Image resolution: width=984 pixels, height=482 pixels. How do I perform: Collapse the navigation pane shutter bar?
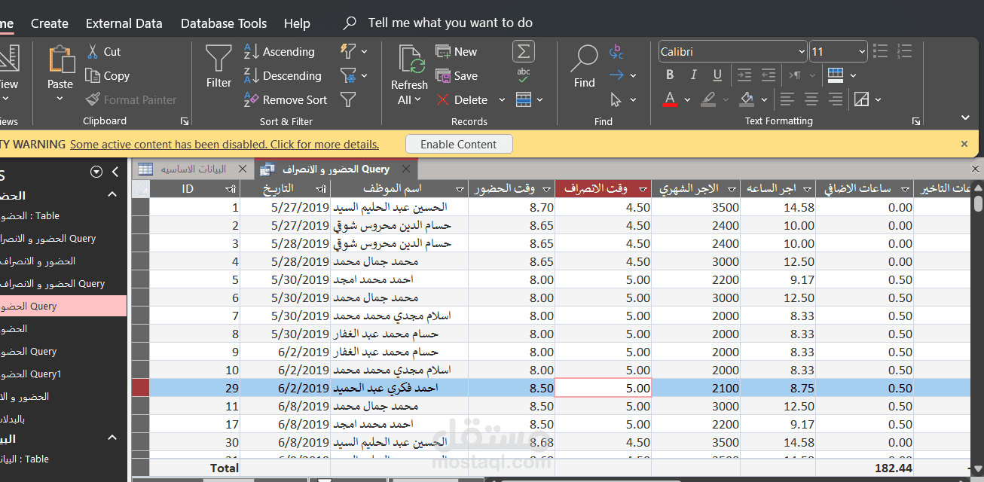pos(115,172)
